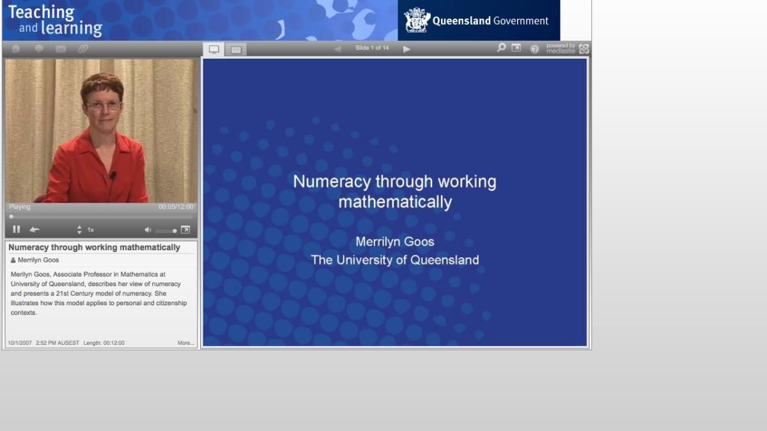Open the email share icon
Screen dimensions: 767x431
click(x=59, y=49)
